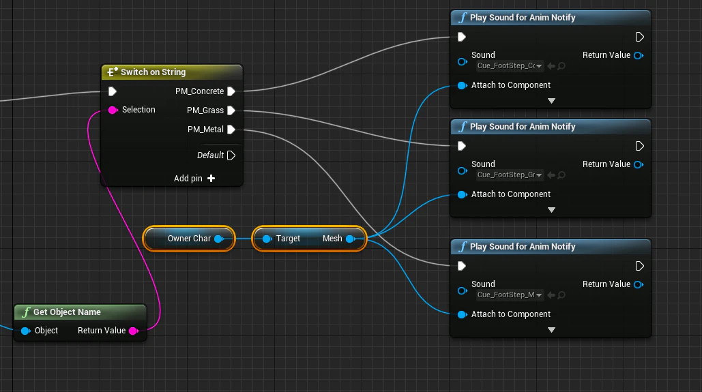702x392 pixels.
Task: Expand advanced pins of the middle Play Sound node
Action: click(x=551, y=210)
